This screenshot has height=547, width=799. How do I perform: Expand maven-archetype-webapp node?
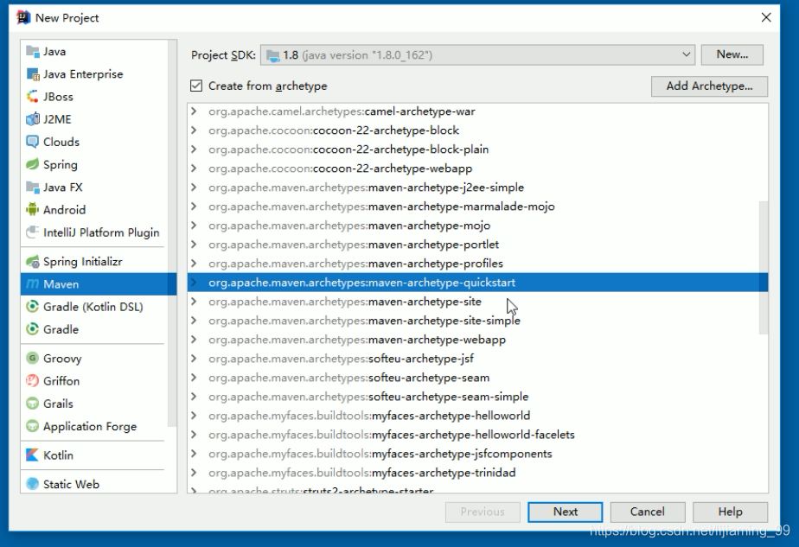tap(194, 340)
